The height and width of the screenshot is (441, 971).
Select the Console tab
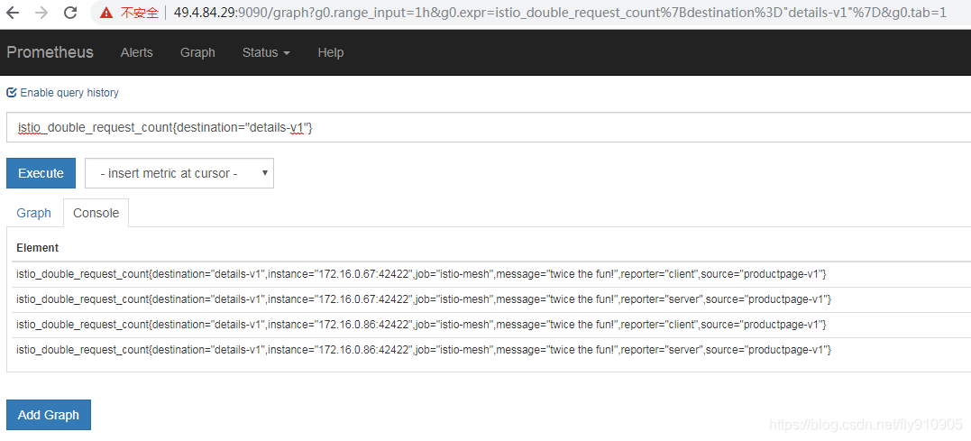96,213
